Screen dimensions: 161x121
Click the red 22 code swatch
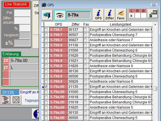point(6,60)
